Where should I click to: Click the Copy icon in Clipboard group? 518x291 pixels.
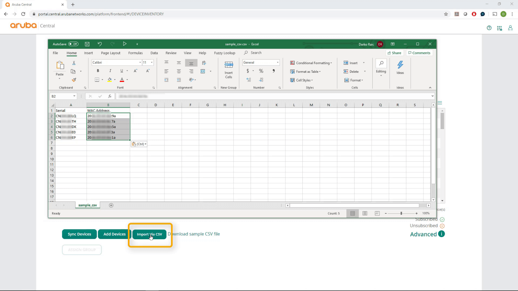pyautogui.click(x=73, y=71)
